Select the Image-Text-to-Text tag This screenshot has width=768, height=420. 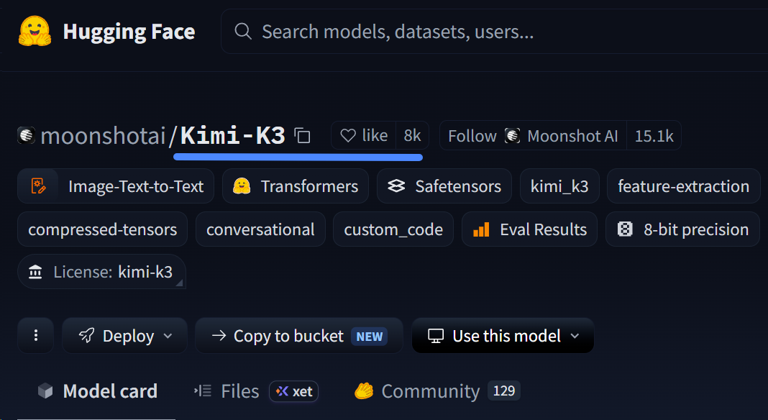tap(116, 186)
